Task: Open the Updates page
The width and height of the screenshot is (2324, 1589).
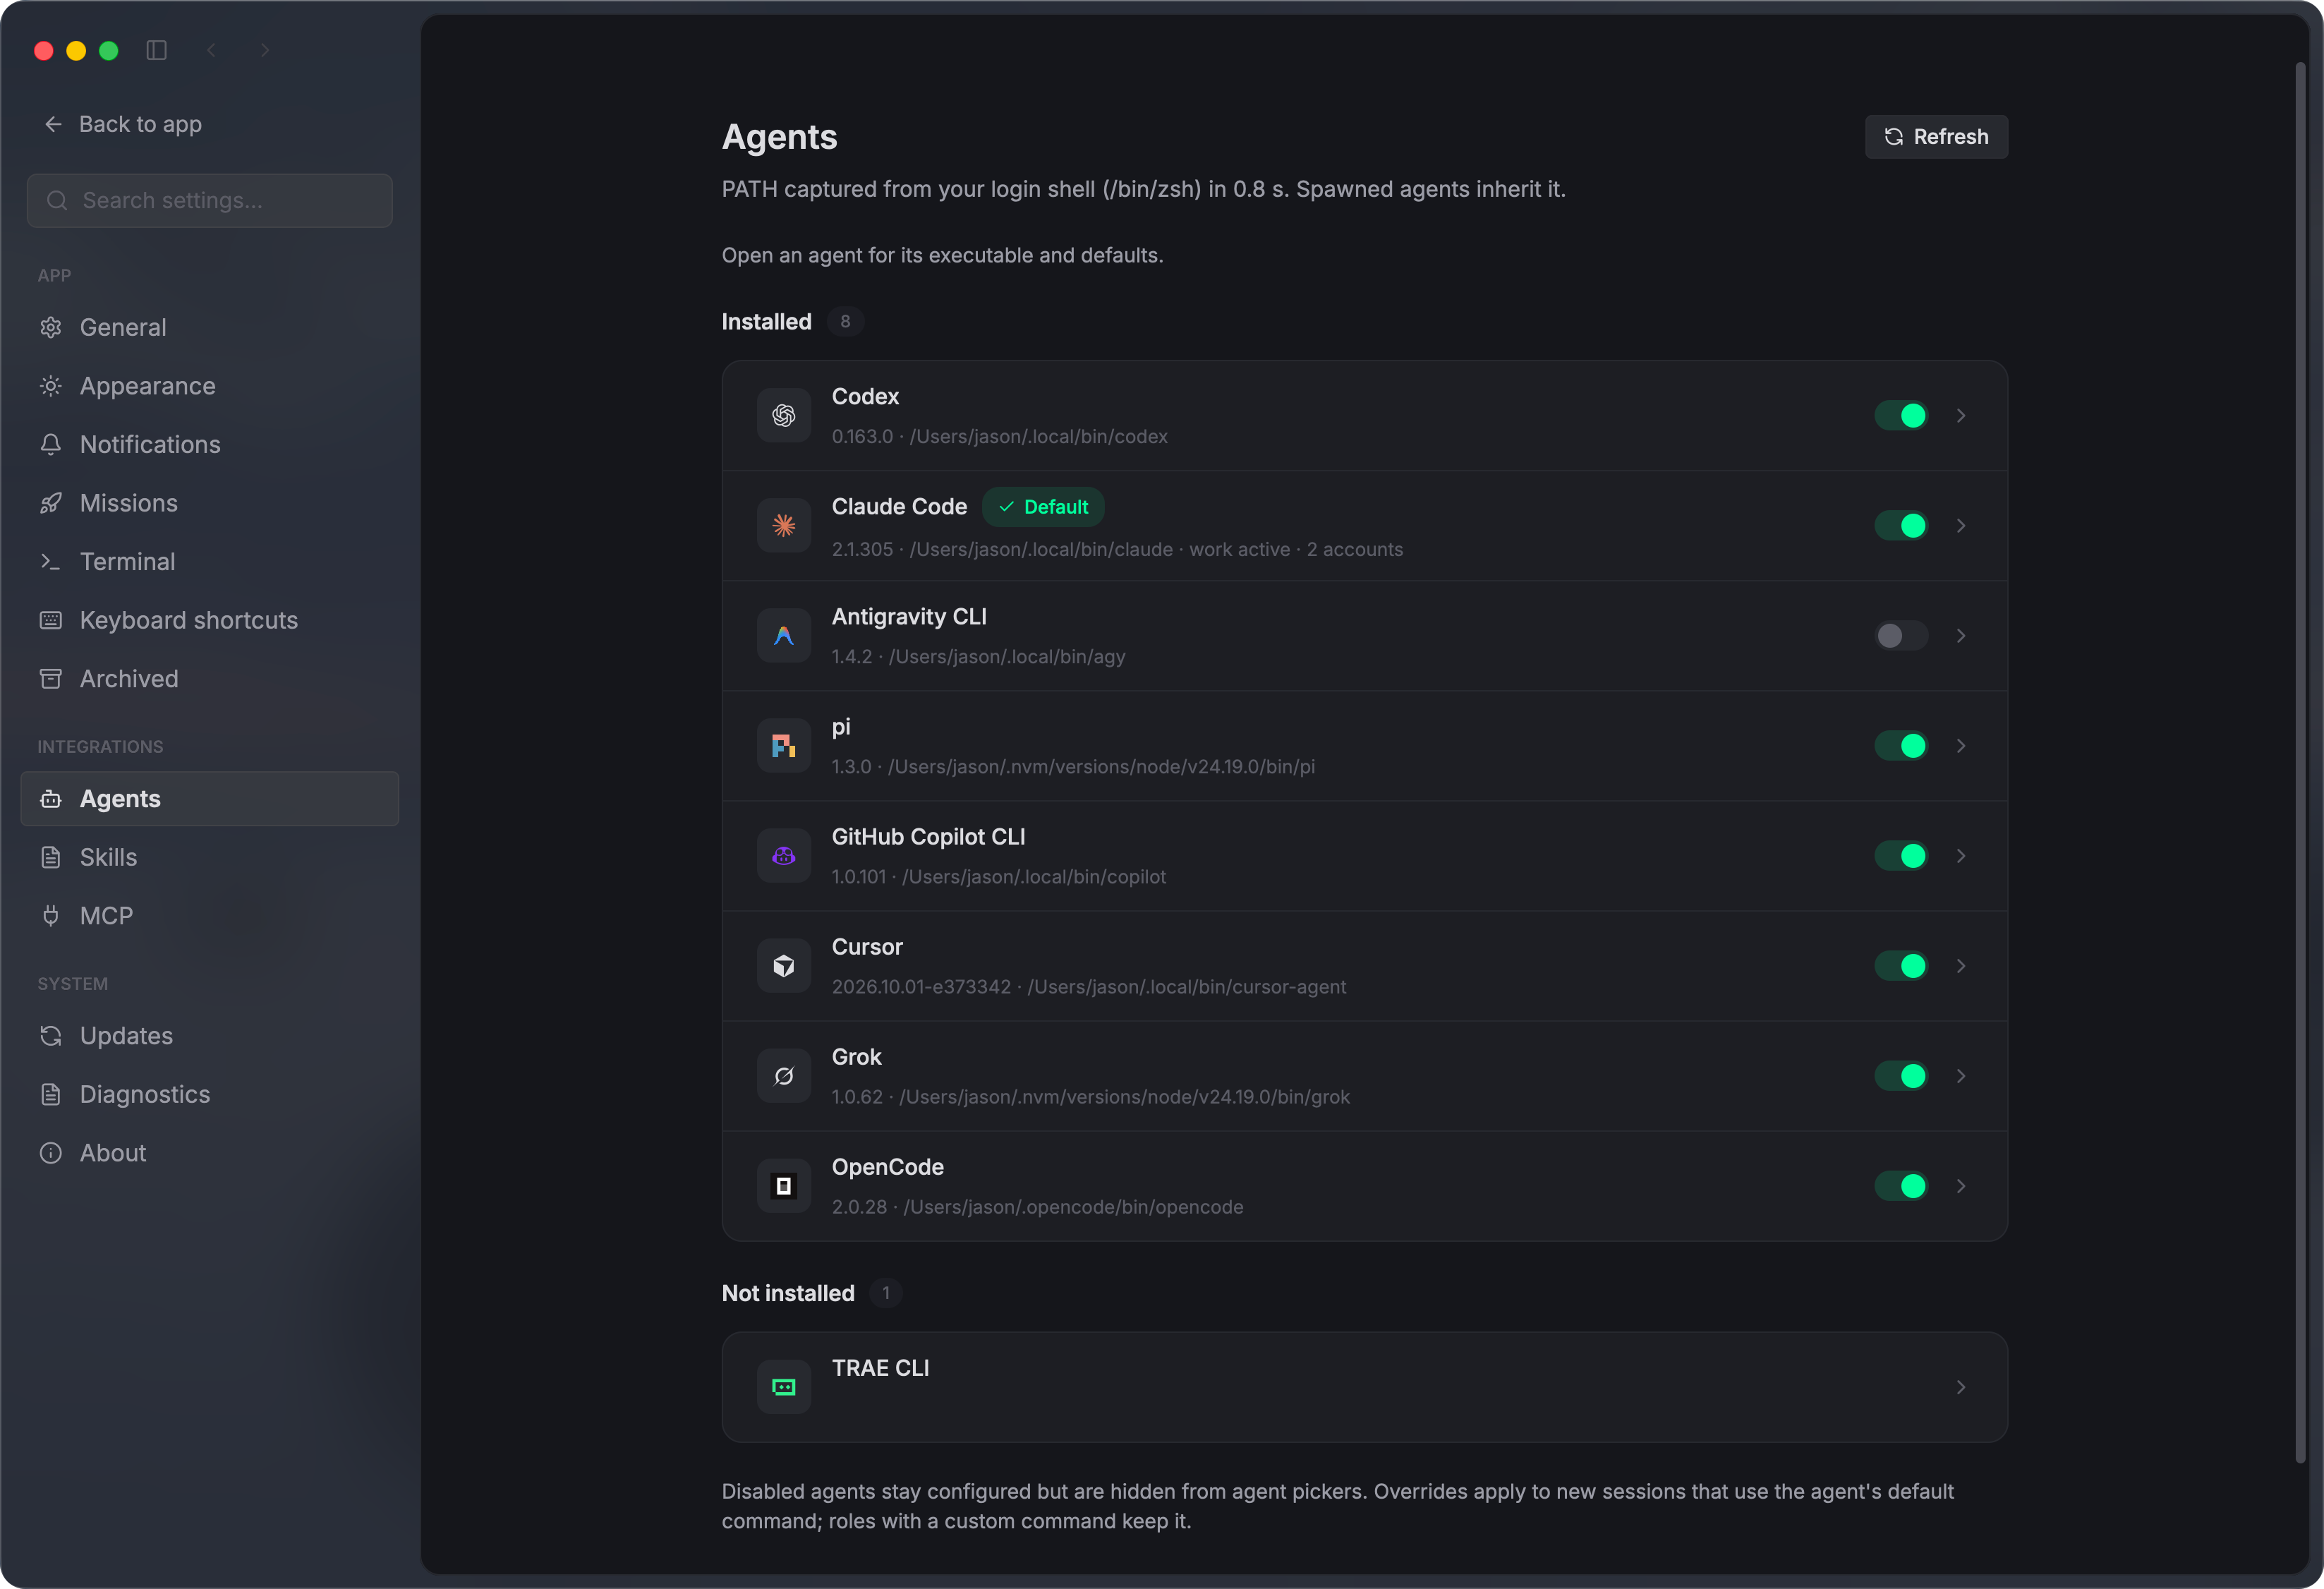Action: [x=209, y=1035]
